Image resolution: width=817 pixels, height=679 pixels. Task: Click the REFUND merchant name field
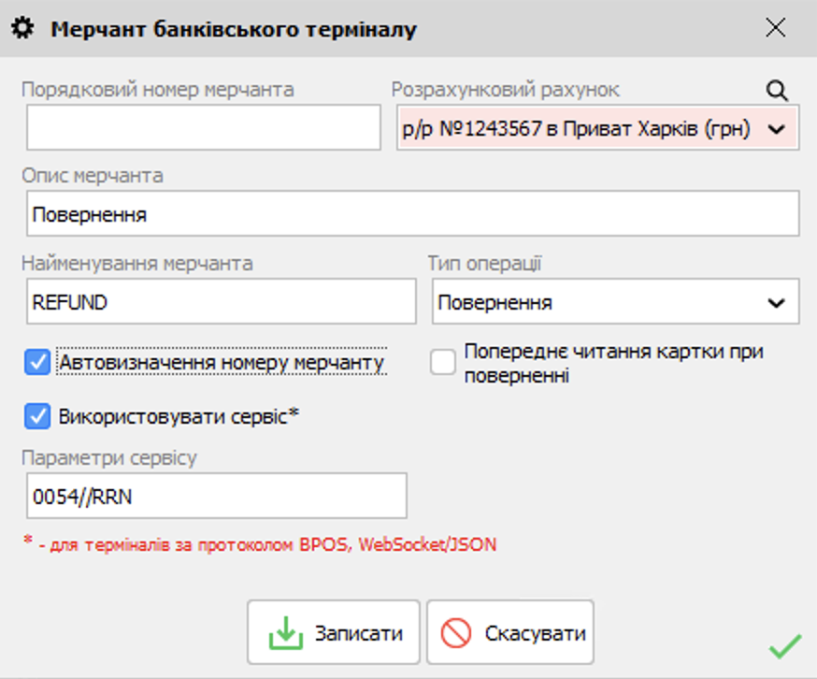[x=220, y=301]
